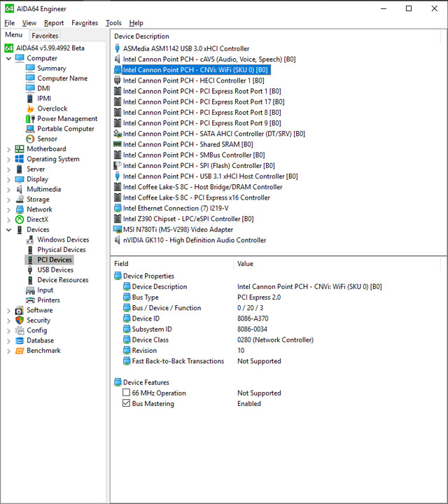Open the File menu
This screenshot has height=504, width=448.
tap(9, 23)
